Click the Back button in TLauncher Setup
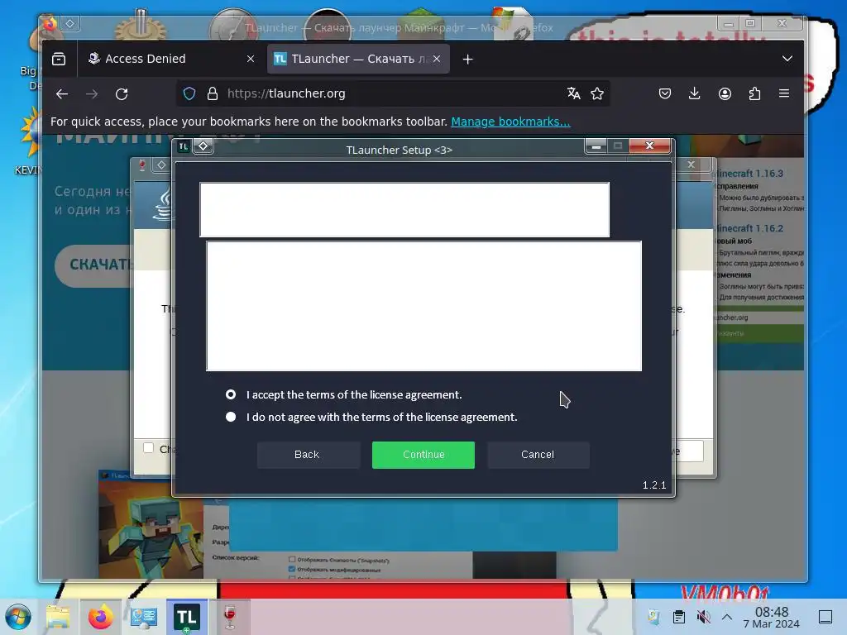The height and width of the screenshot is (635, 847). coord(308,455)
